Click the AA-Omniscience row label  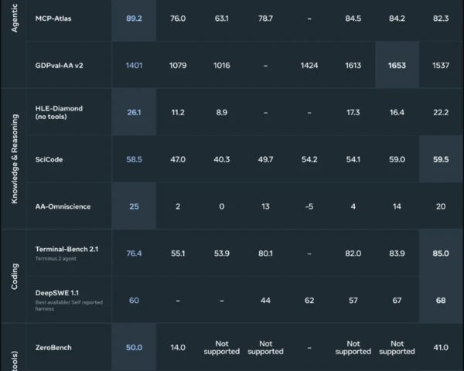pos(63,206)
